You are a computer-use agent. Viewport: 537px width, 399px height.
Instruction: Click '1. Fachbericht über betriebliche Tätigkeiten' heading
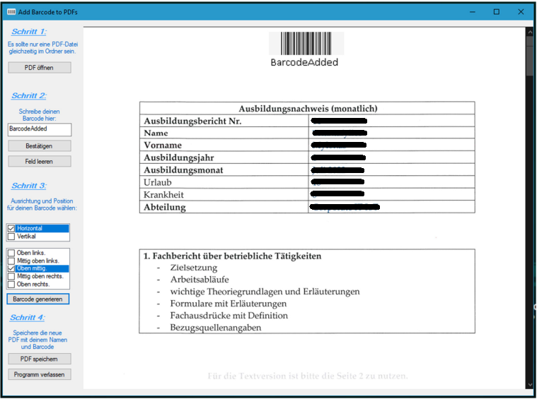(233, 256)
